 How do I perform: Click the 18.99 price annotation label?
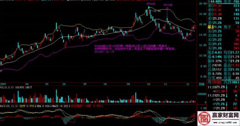[x=157, y=11]
